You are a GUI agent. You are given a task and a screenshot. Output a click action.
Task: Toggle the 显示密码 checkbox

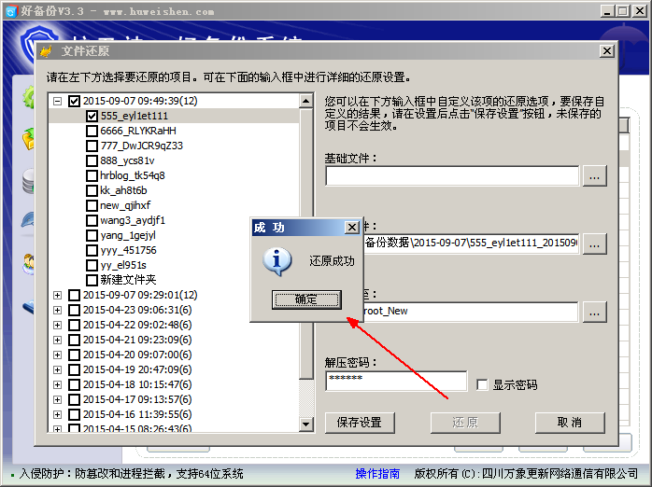[482, 385]
